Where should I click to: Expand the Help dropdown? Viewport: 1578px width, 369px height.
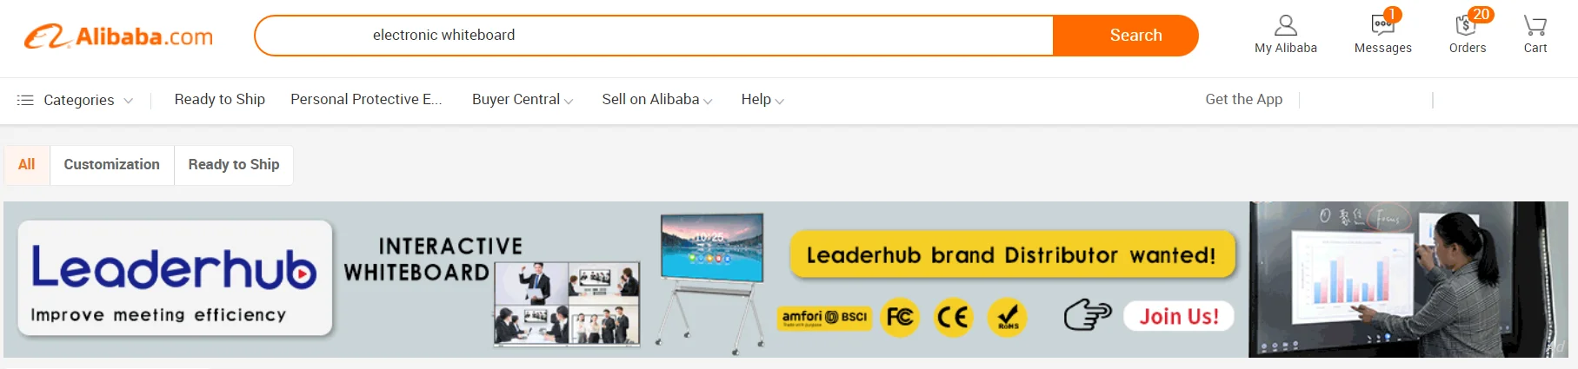click(762, 100)
